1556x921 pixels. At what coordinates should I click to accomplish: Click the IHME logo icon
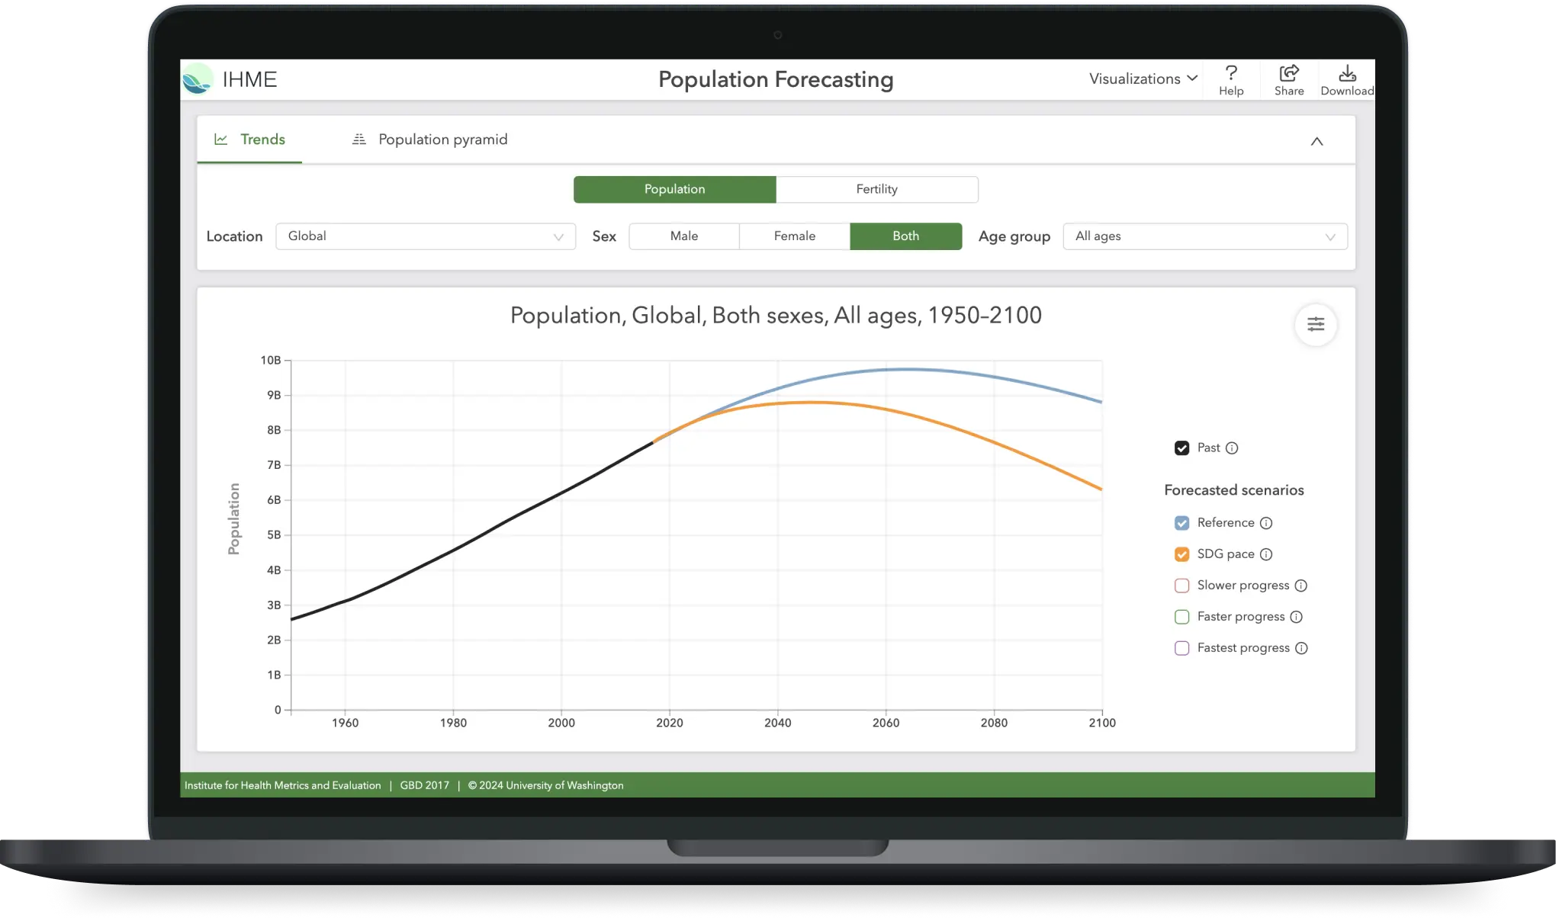[198, 79]
